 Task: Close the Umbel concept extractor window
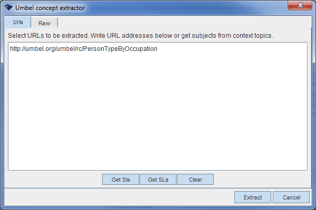point(300,6)
